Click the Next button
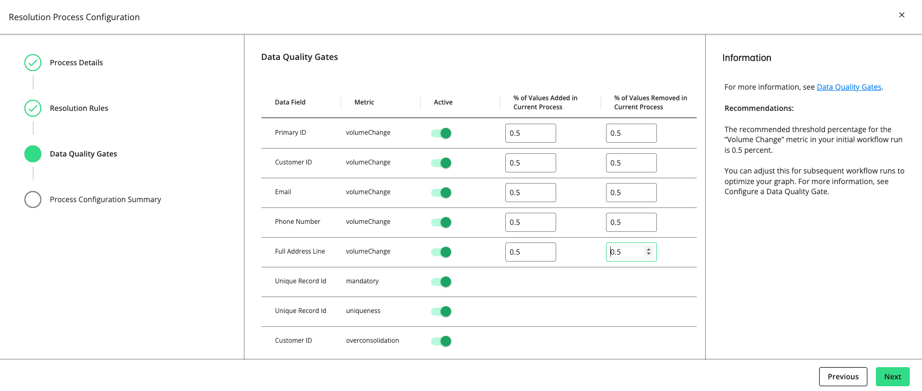Viewport: 922px width, 391px height. tap(892, 377)
